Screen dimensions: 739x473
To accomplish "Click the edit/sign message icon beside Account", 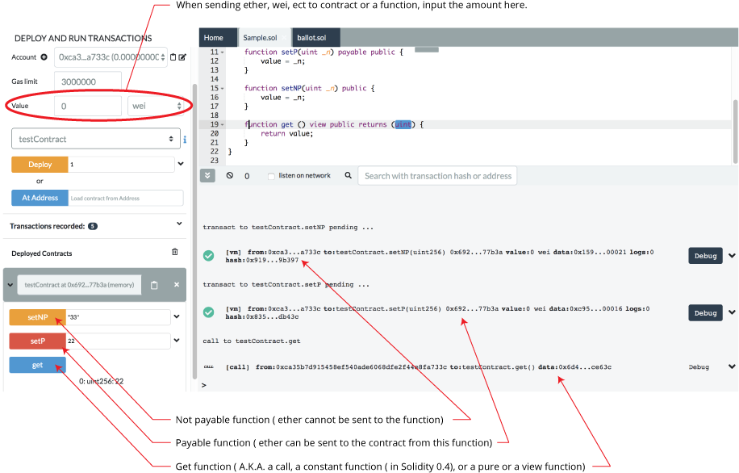I will pos(182,57).
